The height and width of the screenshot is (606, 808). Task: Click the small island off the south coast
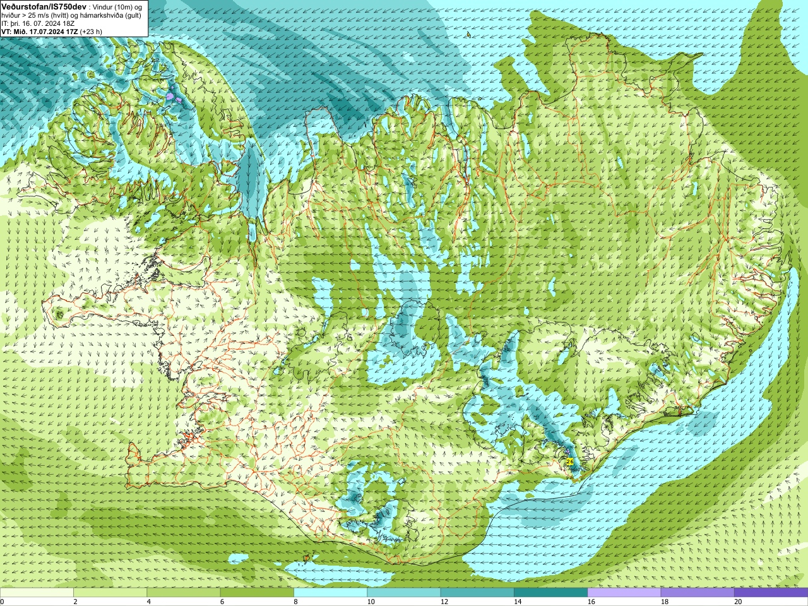click(x=307, y=557)
